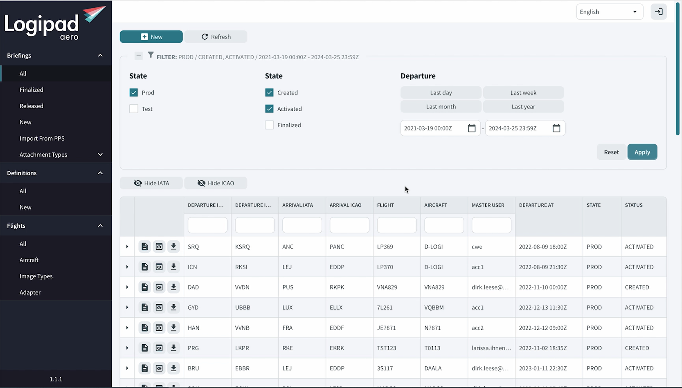Download briefing for flight LP369

coord(173,247)
